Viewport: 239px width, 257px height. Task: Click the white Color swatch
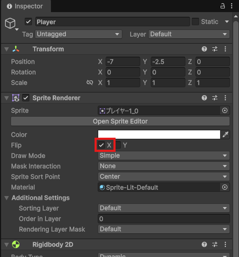[159, 135]
